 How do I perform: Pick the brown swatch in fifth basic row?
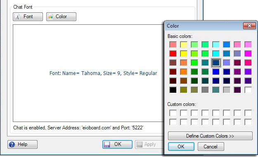[x=184, y=81]
